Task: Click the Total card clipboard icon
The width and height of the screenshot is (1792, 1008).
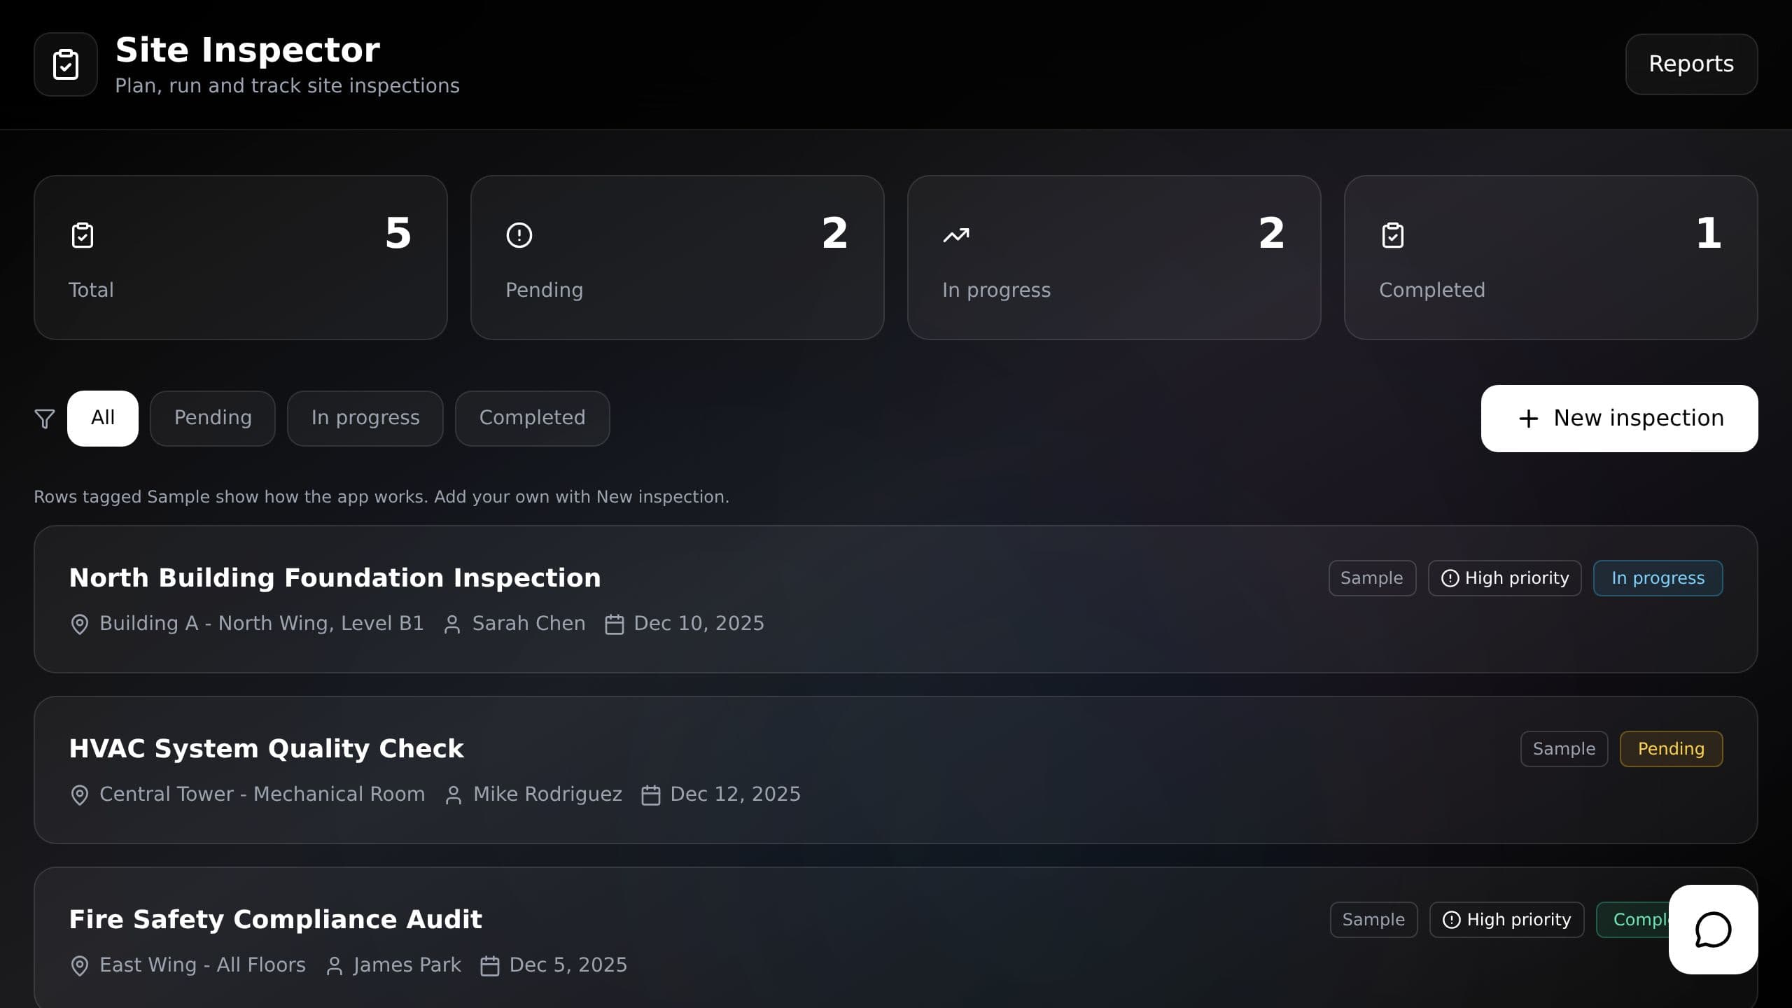Action: (83, 235)
